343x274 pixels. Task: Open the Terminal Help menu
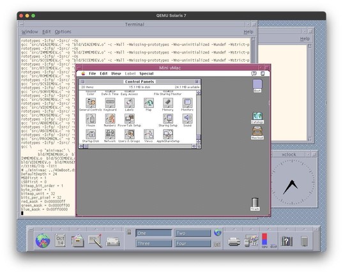coord(248,32)
